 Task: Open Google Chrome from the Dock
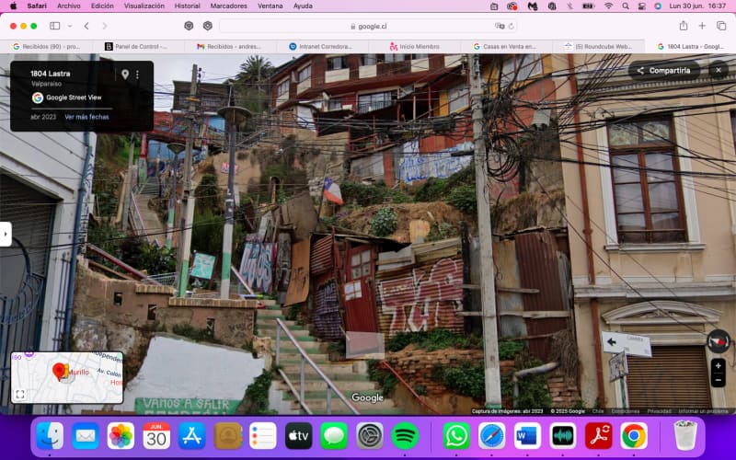coord(634,436)
